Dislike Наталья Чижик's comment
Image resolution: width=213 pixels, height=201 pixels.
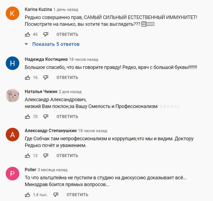[x=46, y=116]
